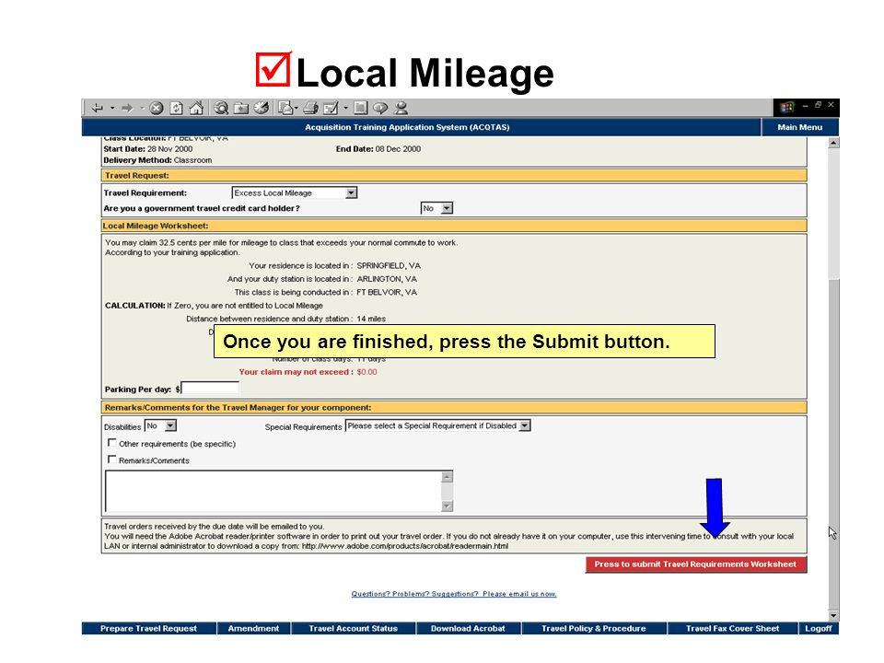Image resolution: width=884 pixels, height=663 pixels.
Task: Click the browser Back arrow
Action: pyautogui.click(x=98, y=108)
